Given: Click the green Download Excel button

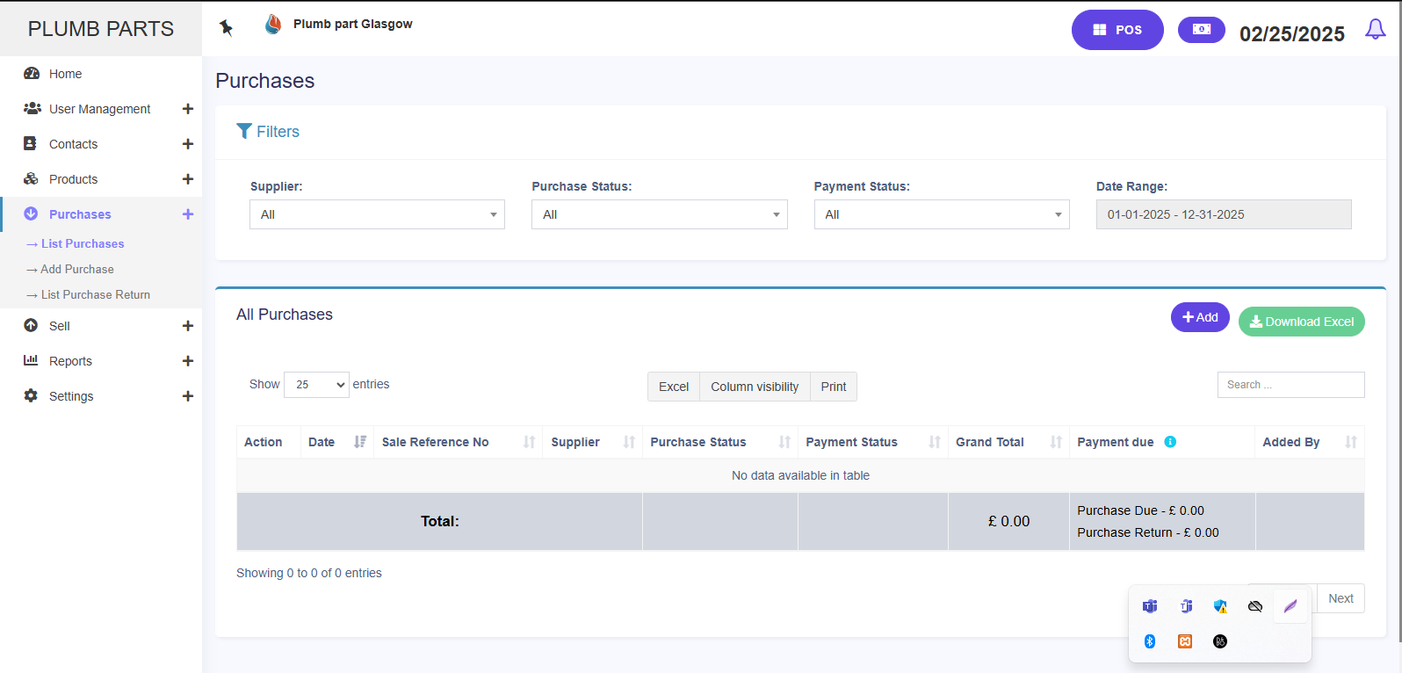Looking at the screenshot, I should (1301, 322).
